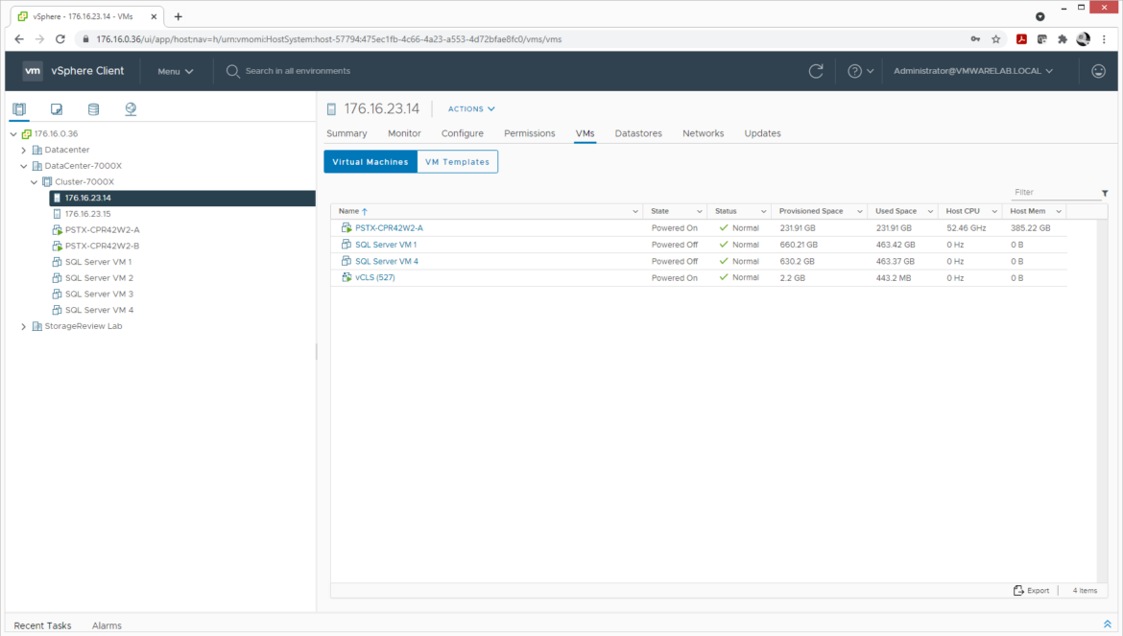Open the Acrobat PDF extension icon

point(1021,39)
